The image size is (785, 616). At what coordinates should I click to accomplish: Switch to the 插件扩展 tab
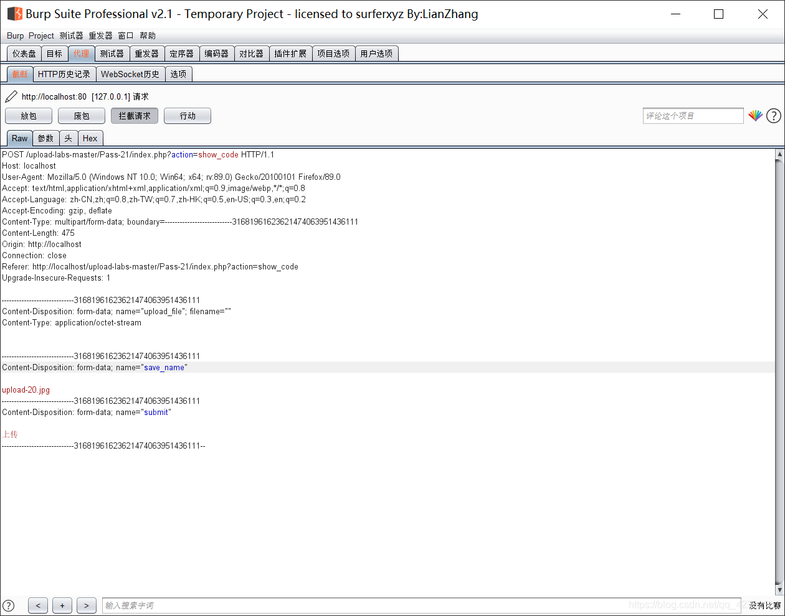[x=291, y=54]
